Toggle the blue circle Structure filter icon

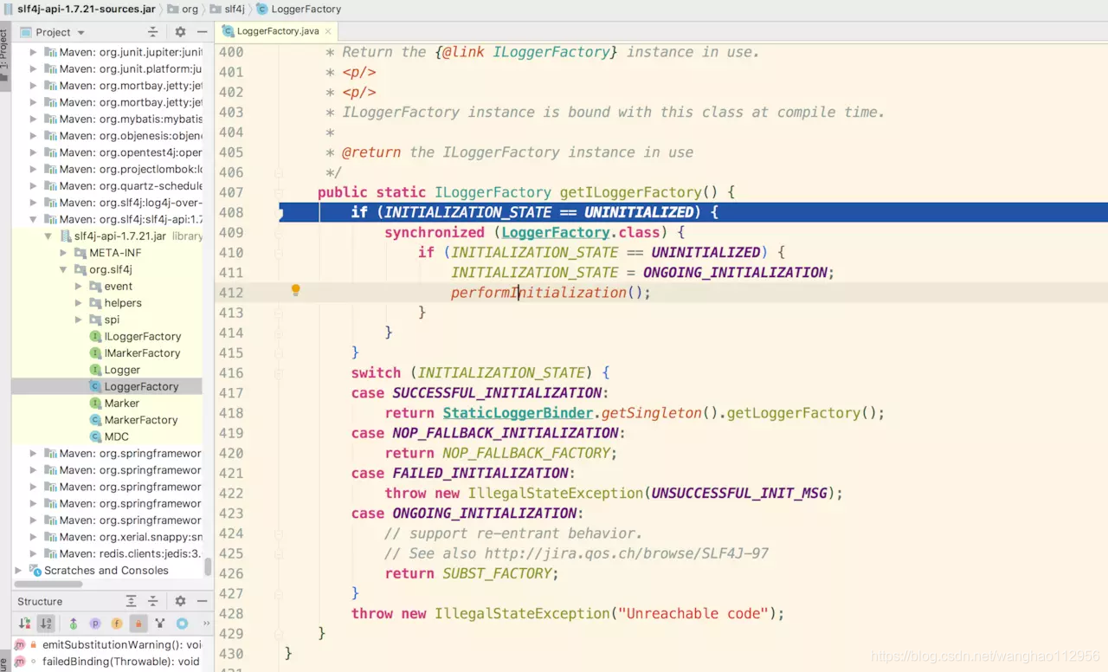182,624
